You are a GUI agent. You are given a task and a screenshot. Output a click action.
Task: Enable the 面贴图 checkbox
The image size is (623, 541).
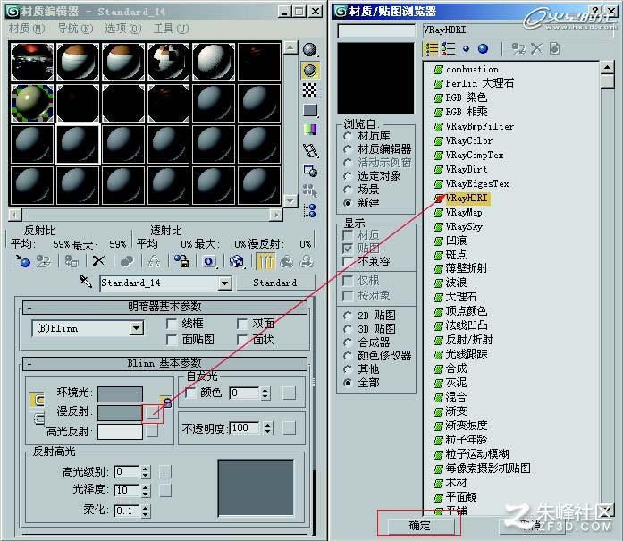click(x=172, y=340)
